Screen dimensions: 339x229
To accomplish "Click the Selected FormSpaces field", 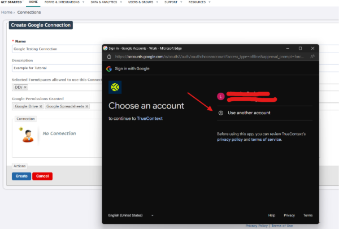I will point(57,87).
